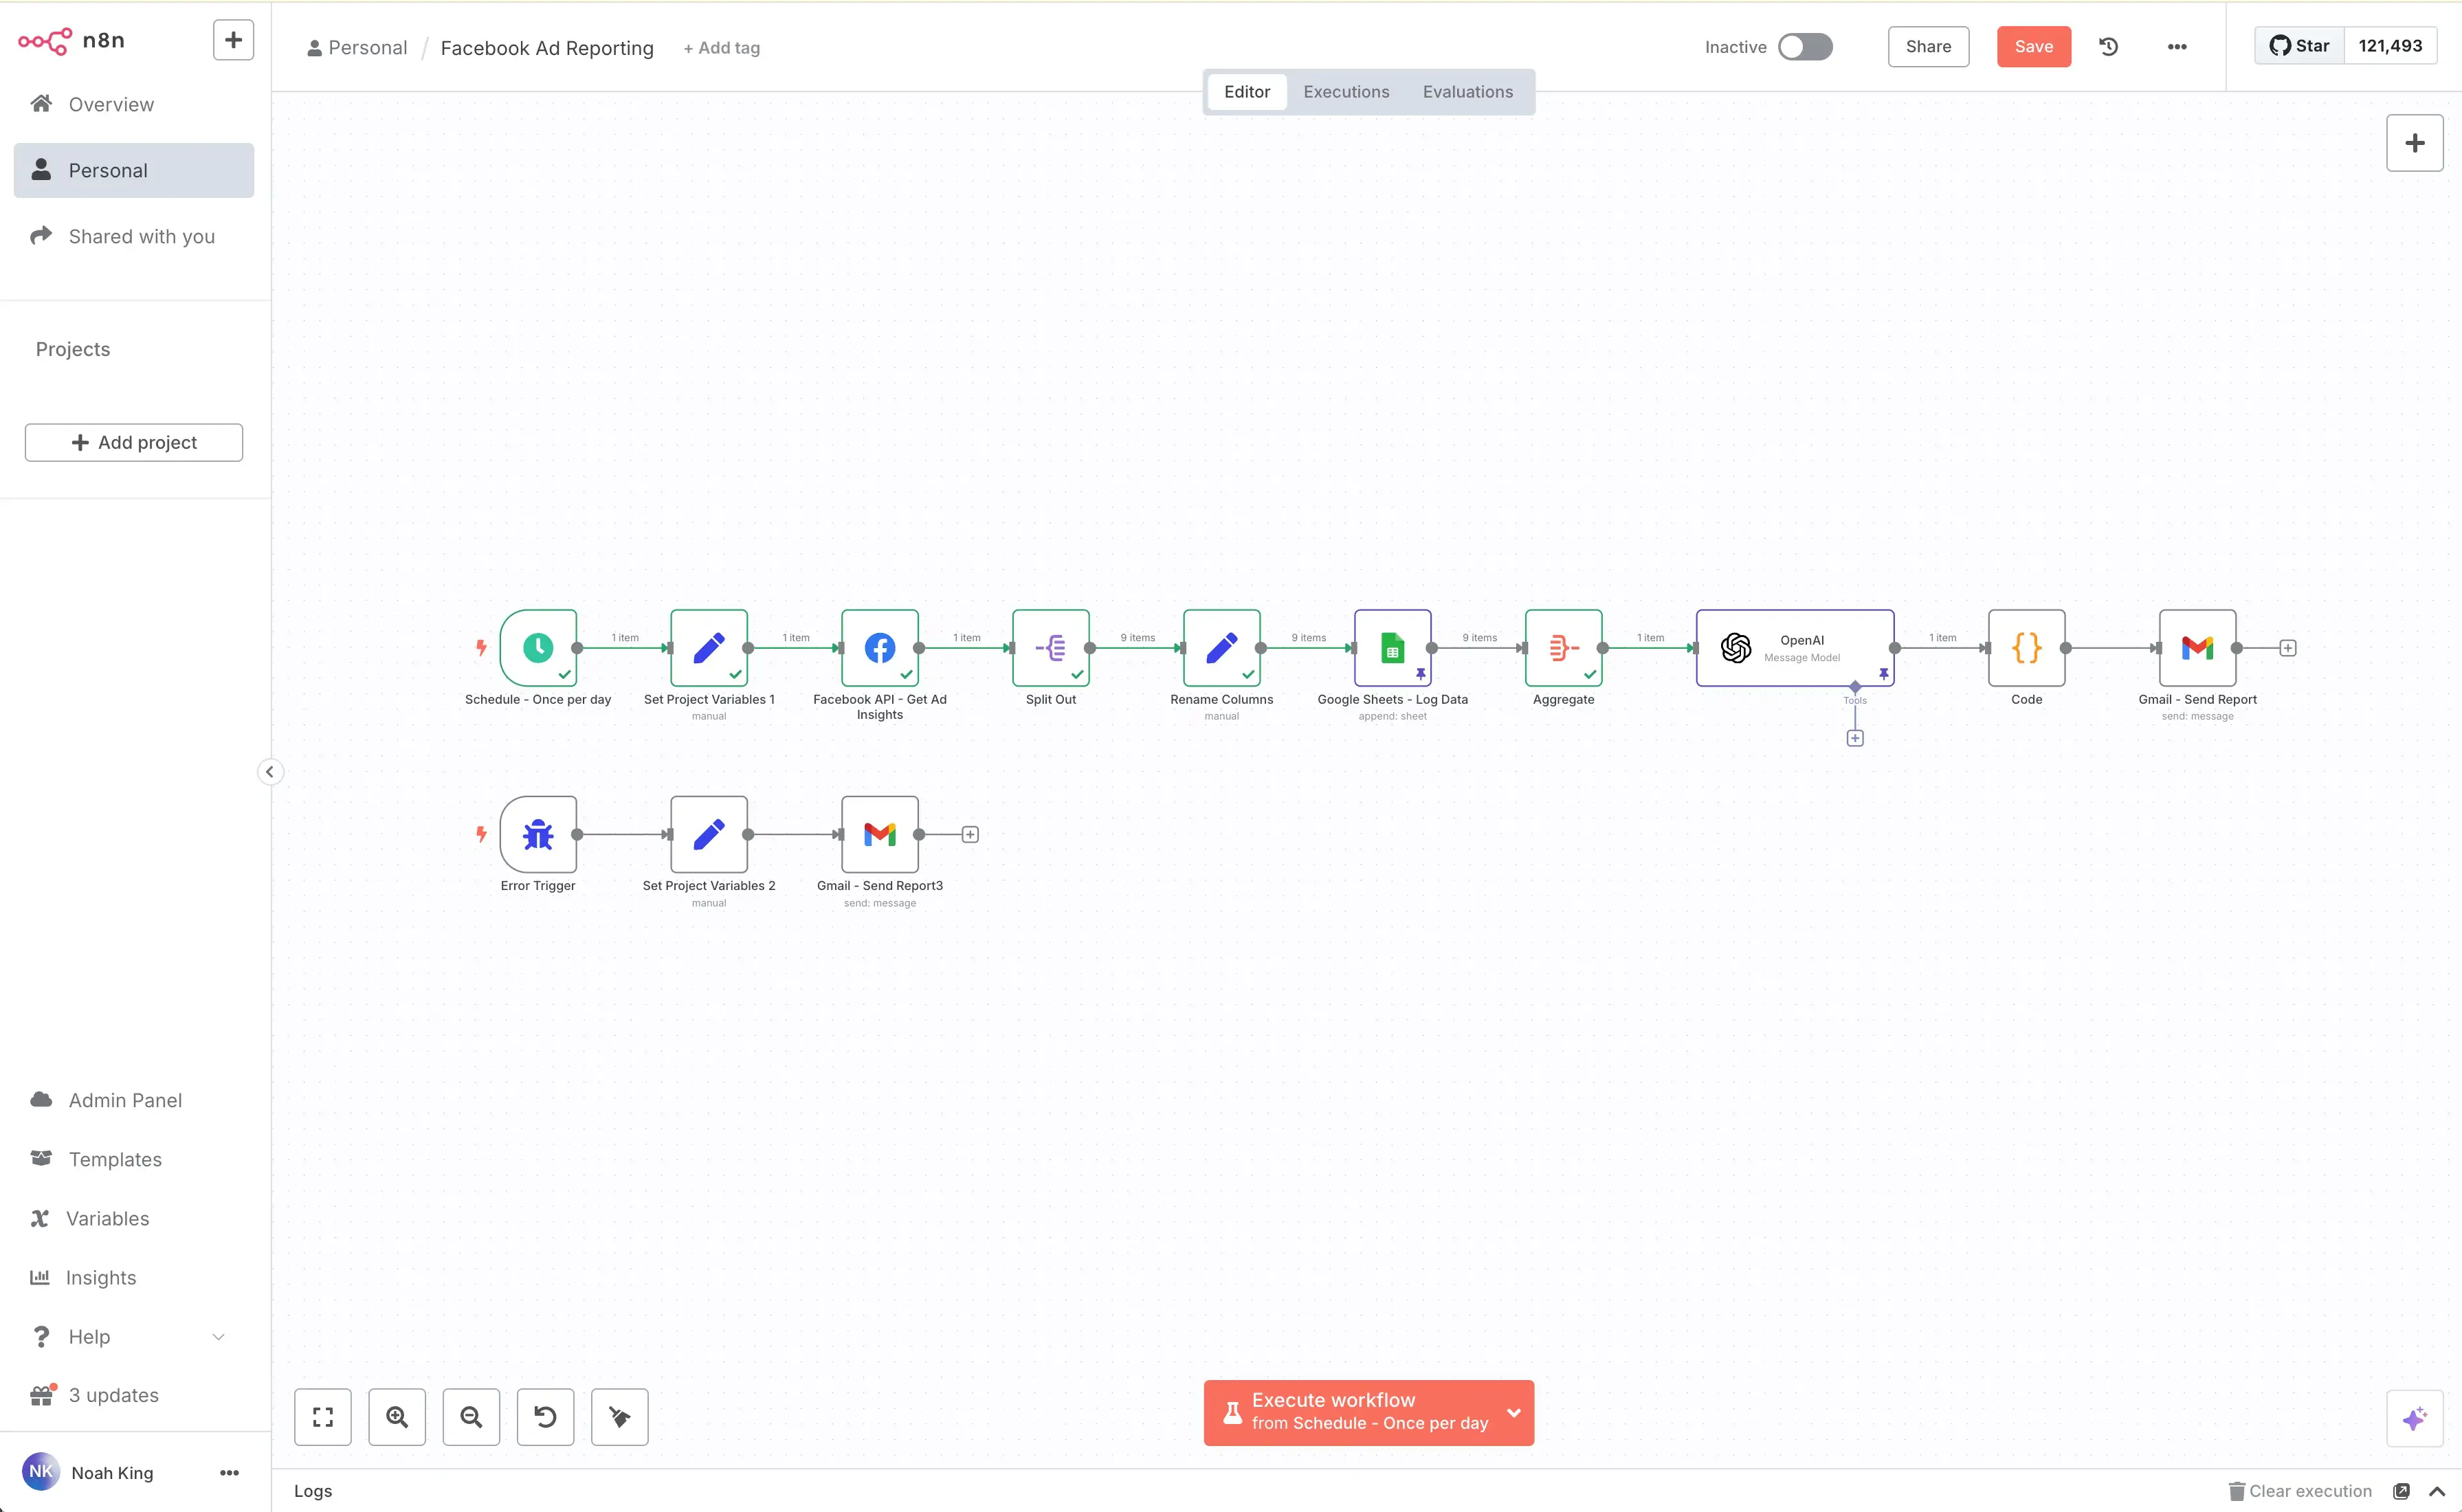Select the Set Project Variables 1 node
Screen dimensions: 2462x1512
[709, 648]
